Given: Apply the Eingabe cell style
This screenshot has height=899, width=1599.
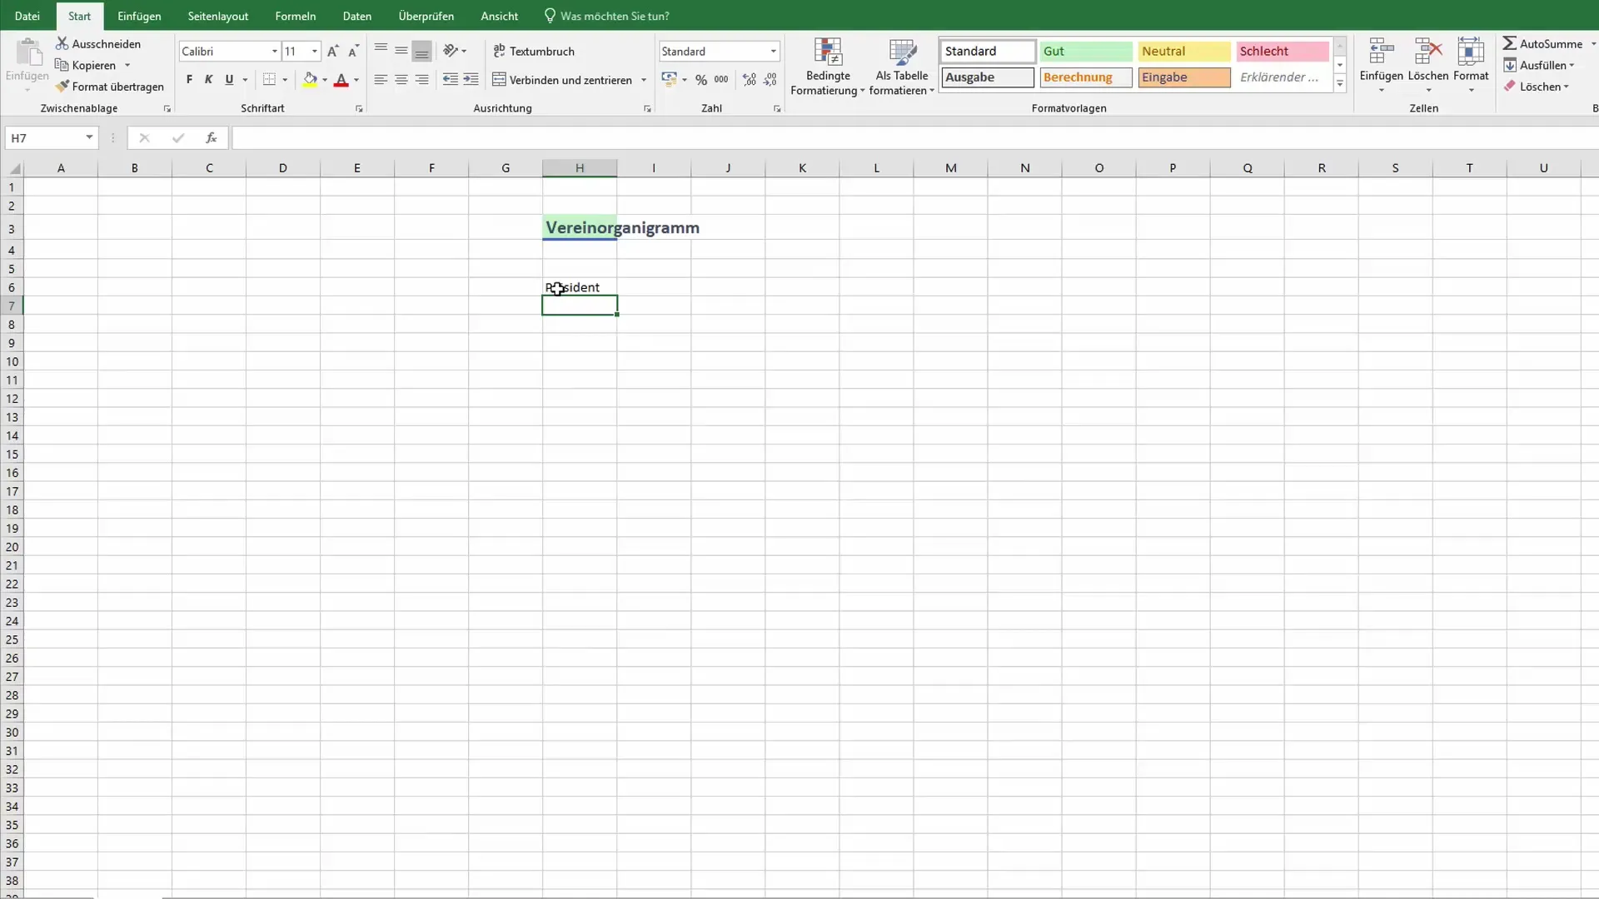Looking at the screenshot, I should pyautogui.click(x=1184, y=77).
